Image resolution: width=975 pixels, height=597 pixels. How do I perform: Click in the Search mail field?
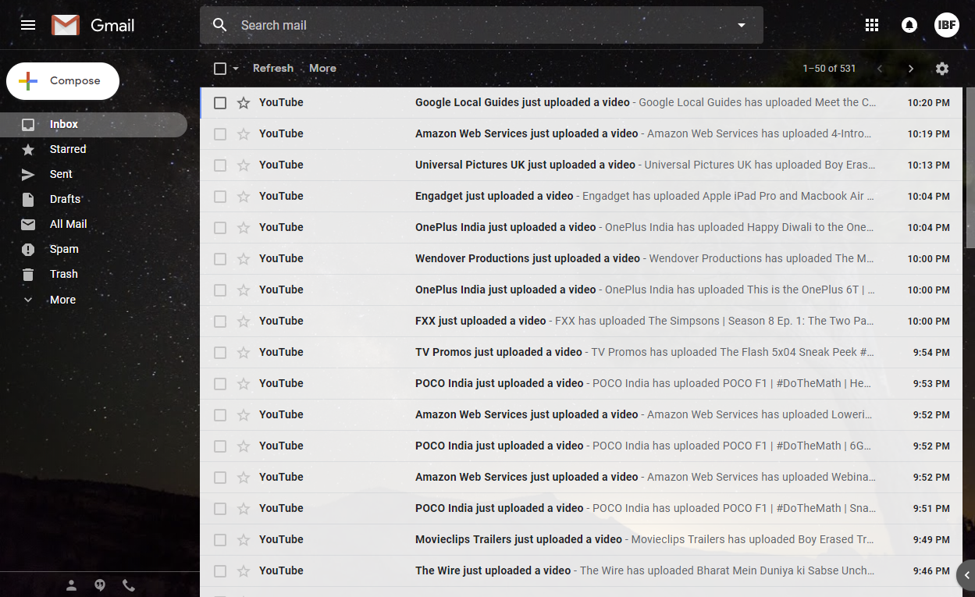(x=480, y=25)
